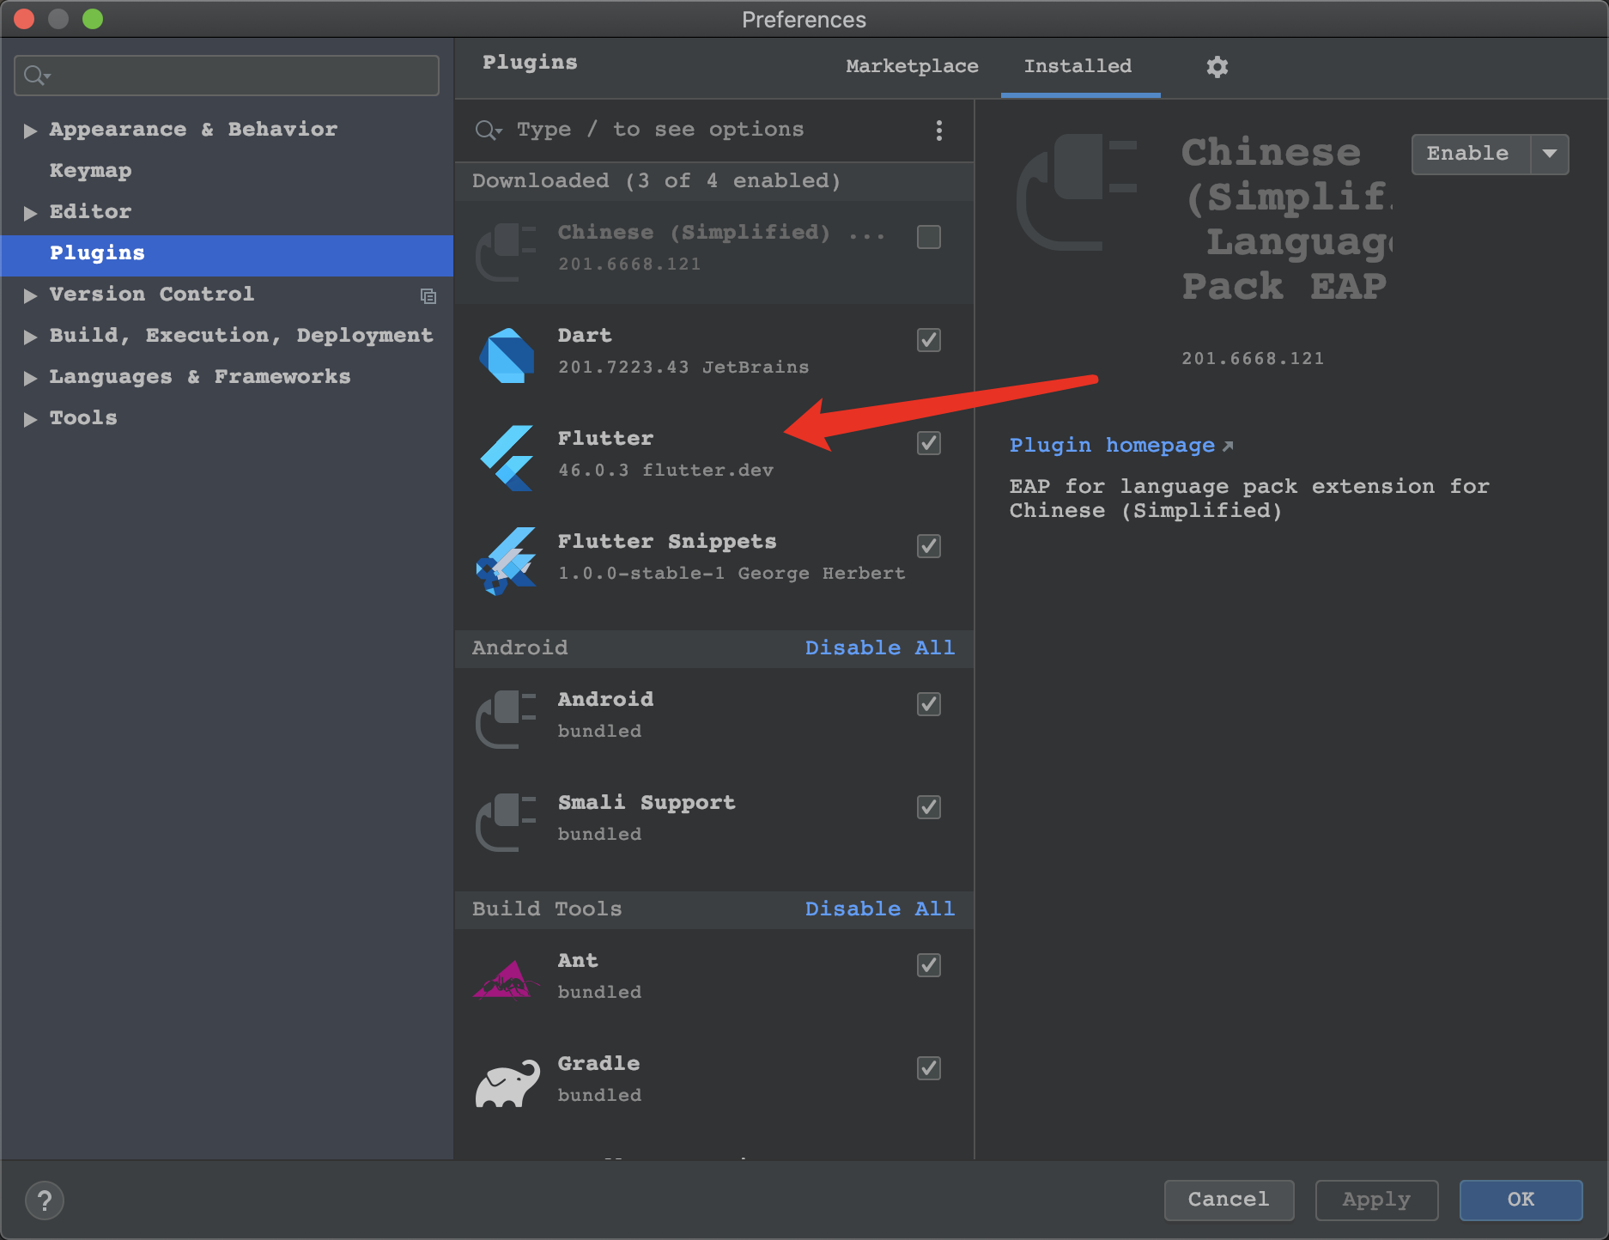Select the Dart plugin name

585,336
